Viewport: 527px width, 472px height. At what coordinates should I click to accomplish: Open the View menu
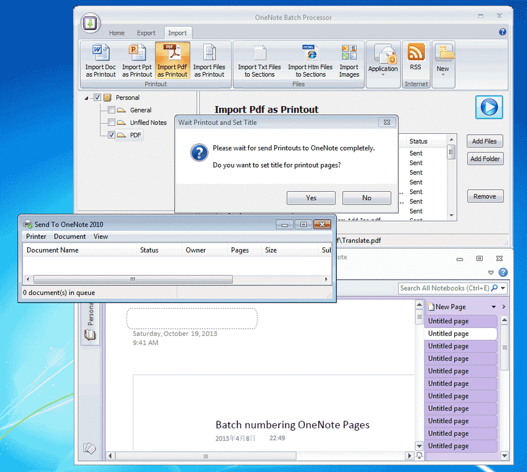pos(100,237)
